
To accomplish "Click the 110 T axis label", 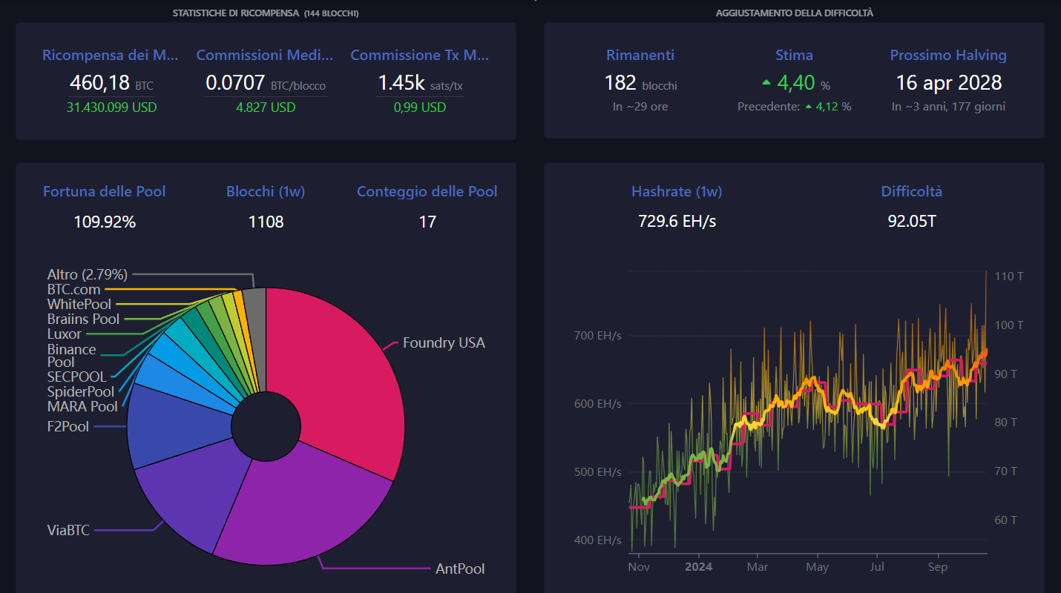I will click(x=1009, y=276).
